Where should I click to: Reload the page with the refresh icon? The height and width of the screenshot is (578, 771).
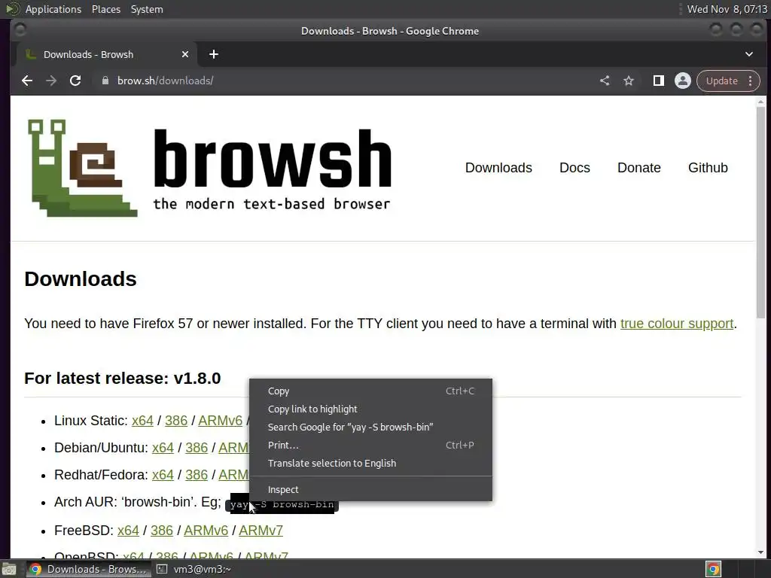tap(75, 81)
